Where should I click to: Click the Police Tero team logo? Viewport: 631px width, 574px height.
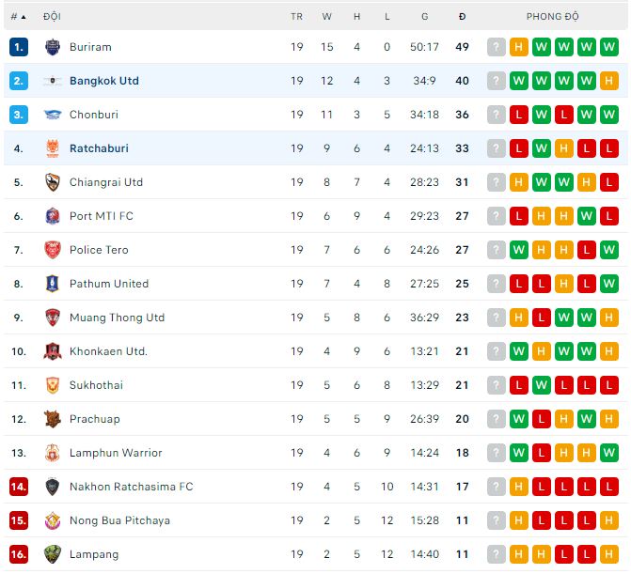[x=52, y=250]
